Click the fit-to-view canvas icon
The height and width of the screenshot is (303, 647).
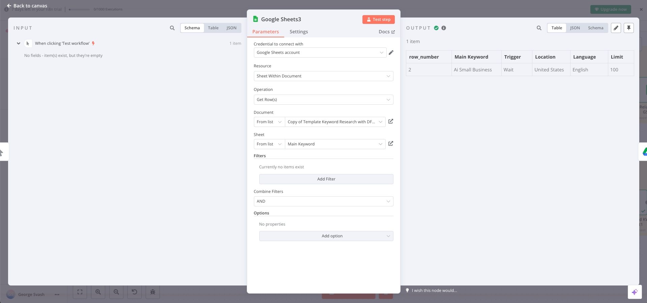coord(80,292)
